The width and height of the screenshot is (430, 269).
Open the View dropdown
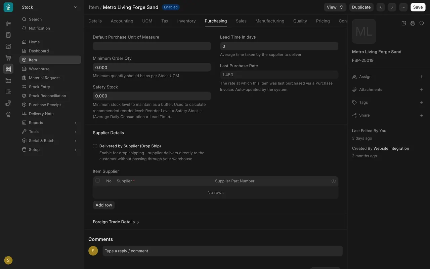pos(335,7)
